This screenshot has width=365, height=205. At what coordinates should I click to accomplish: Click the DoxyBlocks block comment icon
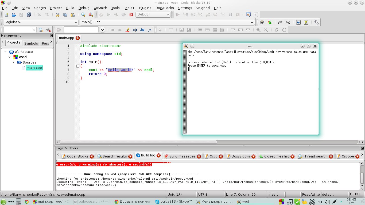pyautogui.click(x=280, y=22)
